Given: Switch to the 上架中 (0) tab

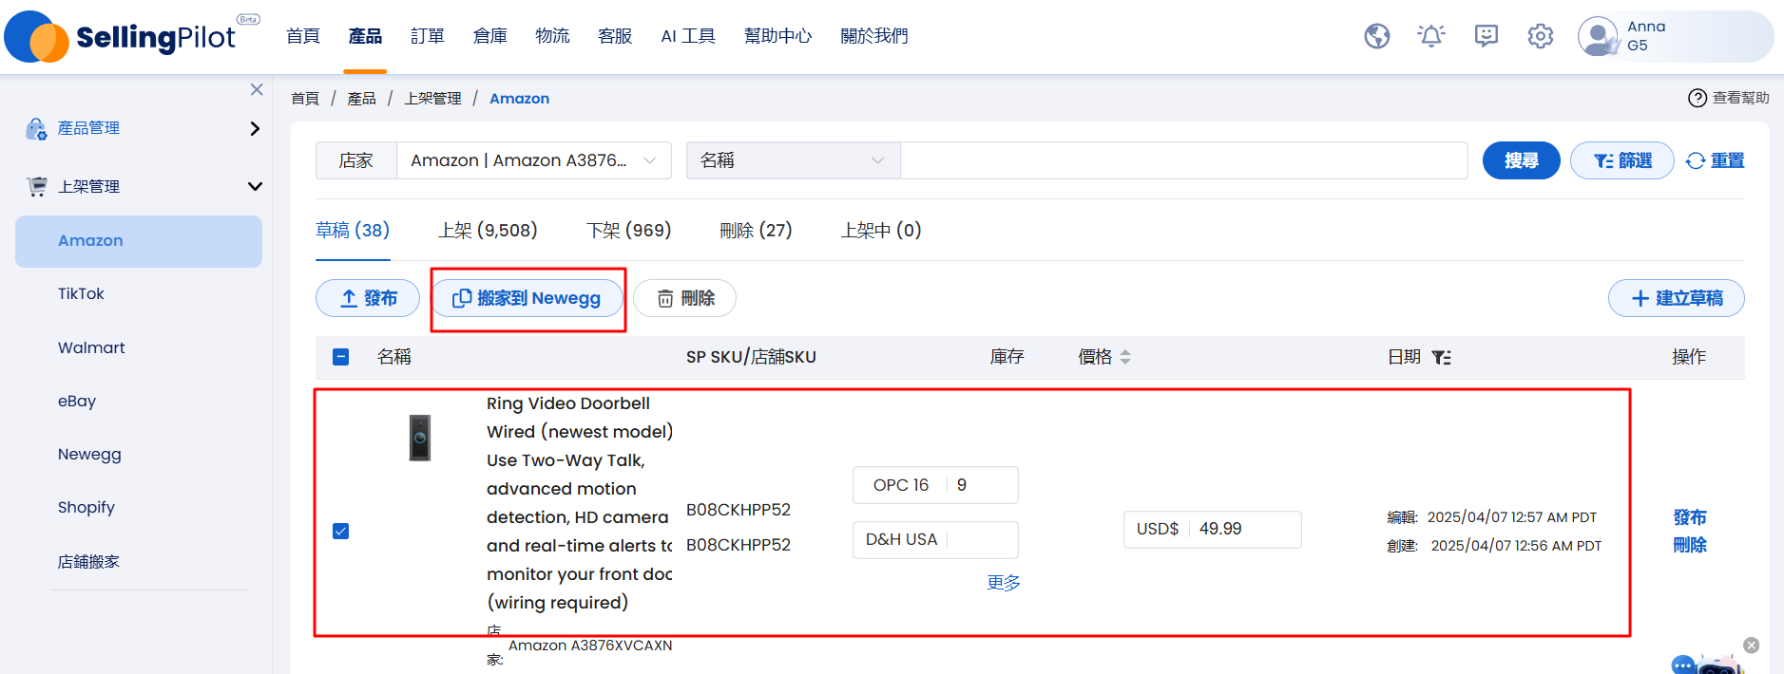Looking at the screenshot, I should coord(881,231).
